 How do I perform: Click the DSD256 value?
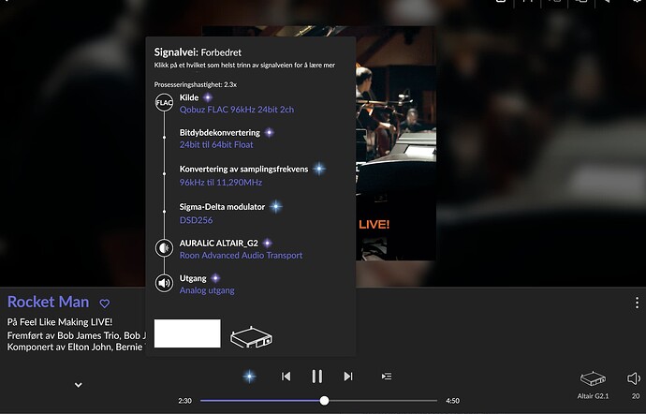tap(196, 220)
